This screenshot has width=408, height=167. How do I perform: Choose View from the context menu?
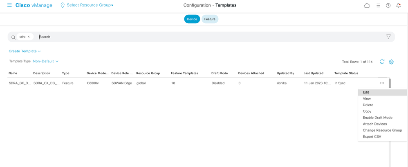pyautogui.click(x=382, y=99)
